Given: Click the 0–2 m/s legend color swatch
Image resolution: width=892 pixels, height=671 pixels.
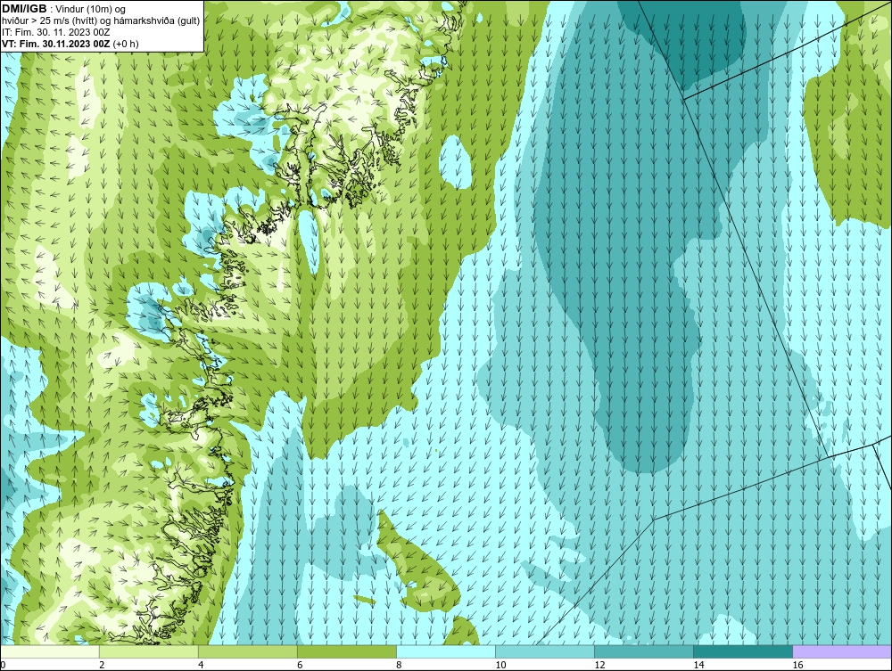Looking at the screenshot, I should coord(50,651).
